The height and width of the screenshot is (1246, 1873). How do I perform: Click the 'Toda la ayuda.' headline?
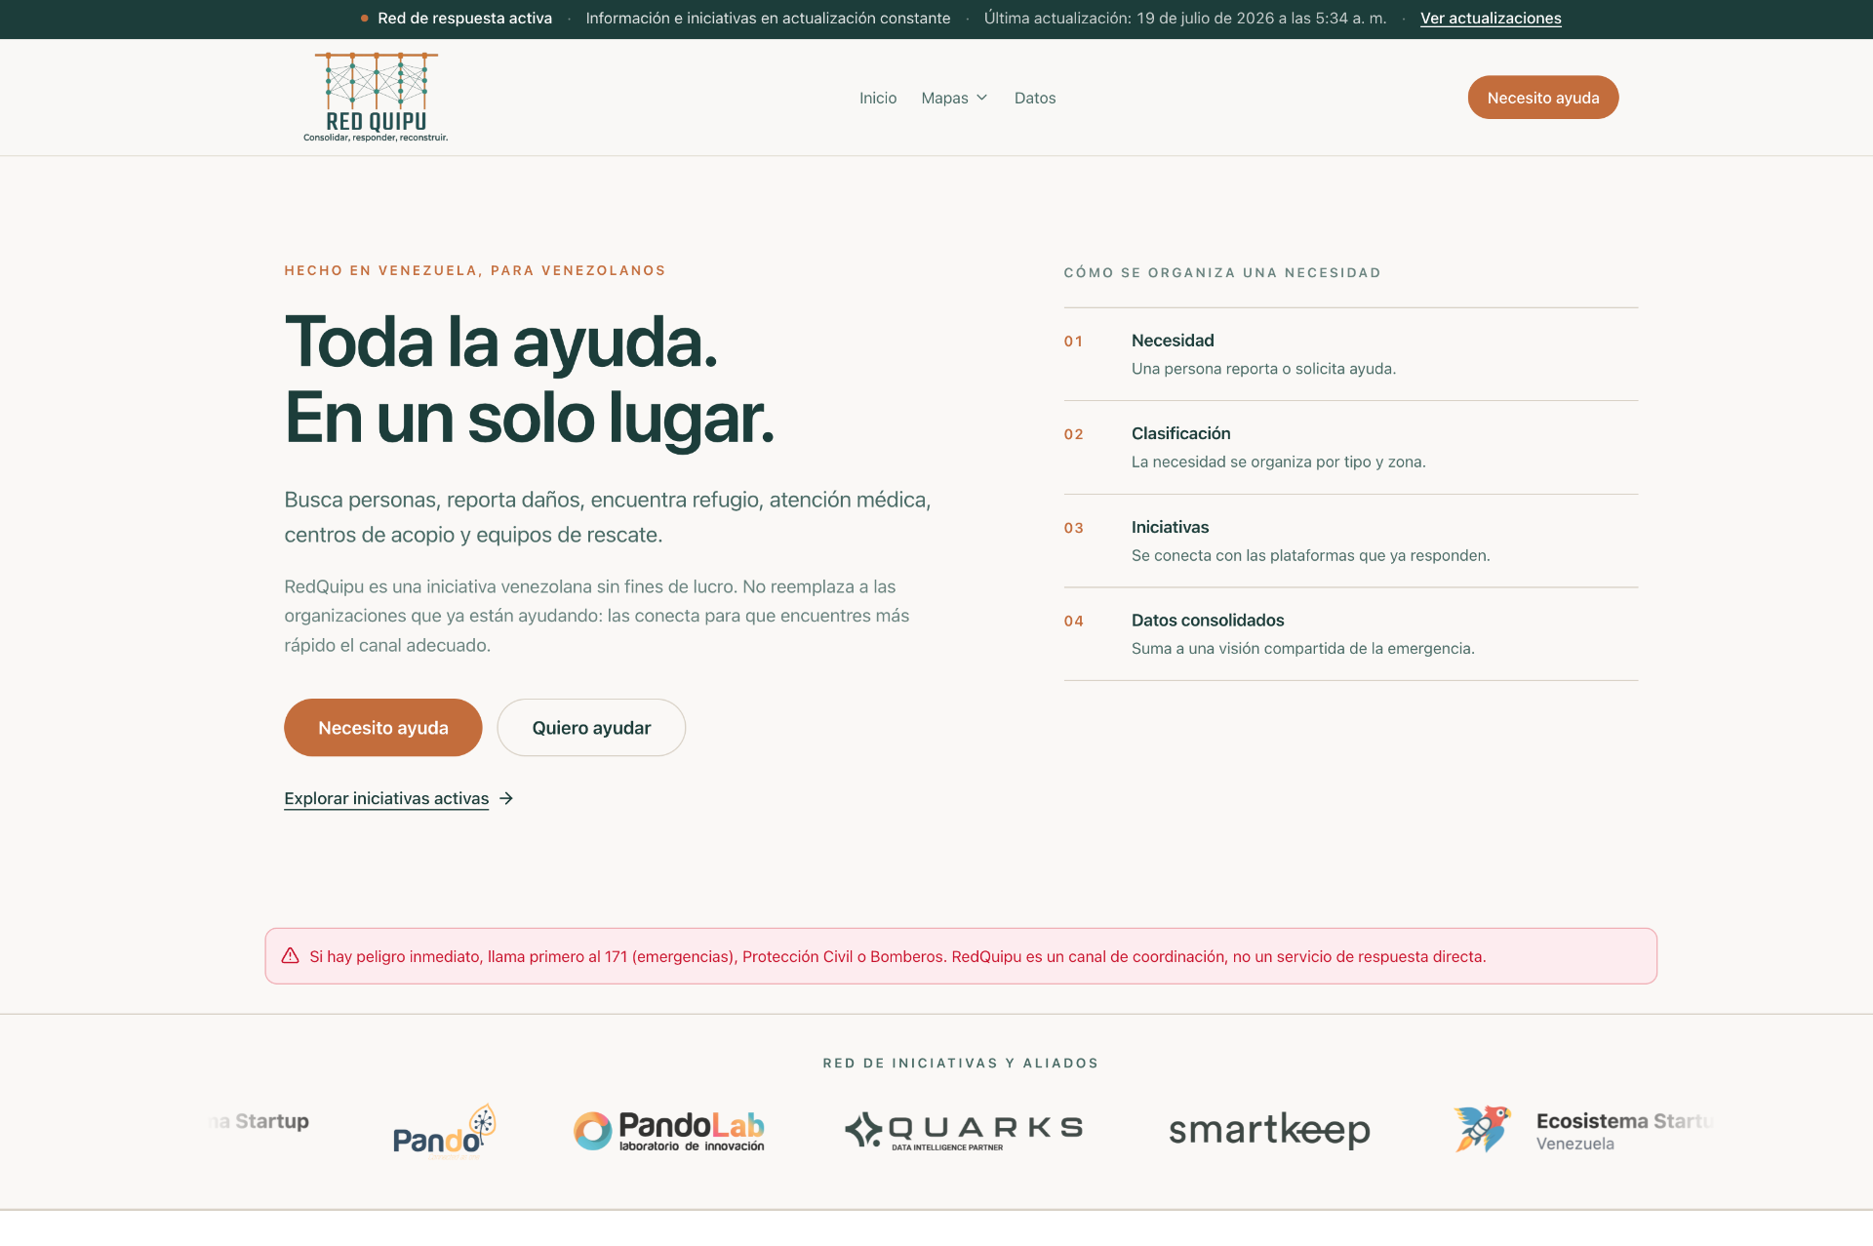tap(501, 342)
